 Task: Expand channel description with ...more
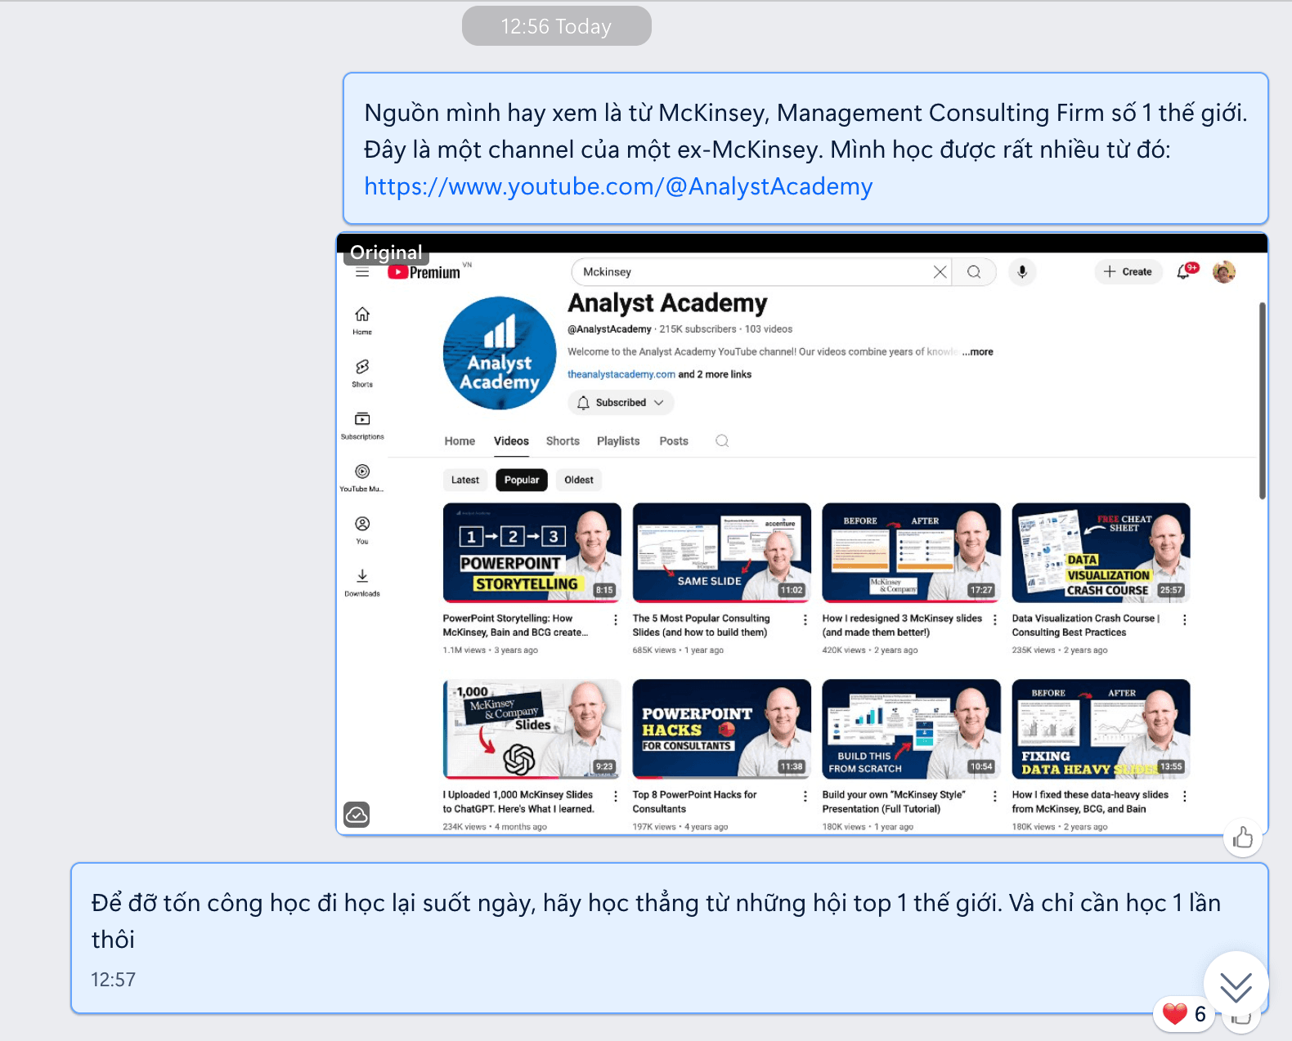(977, 351)
